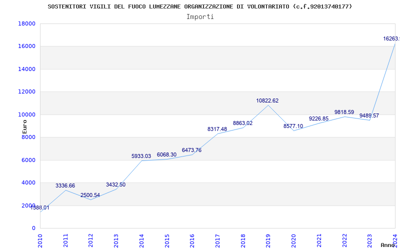Click the 6000 y-axis tick label
400x250 pixels.
[27, 160]
